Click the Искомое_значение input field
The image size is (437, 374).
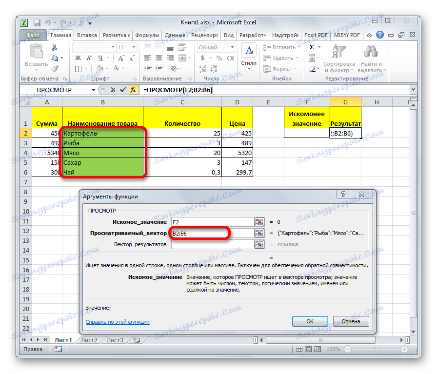pyautogui.click(x=213, y=222)
